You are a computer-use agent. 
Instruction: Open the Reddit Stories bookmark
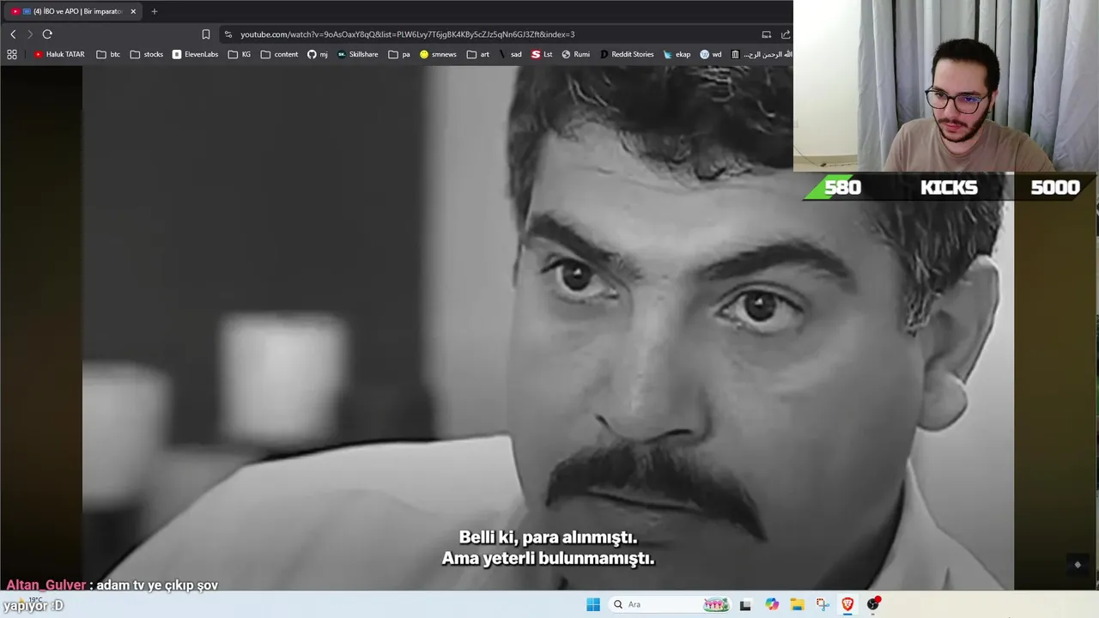tap(627, 54)
